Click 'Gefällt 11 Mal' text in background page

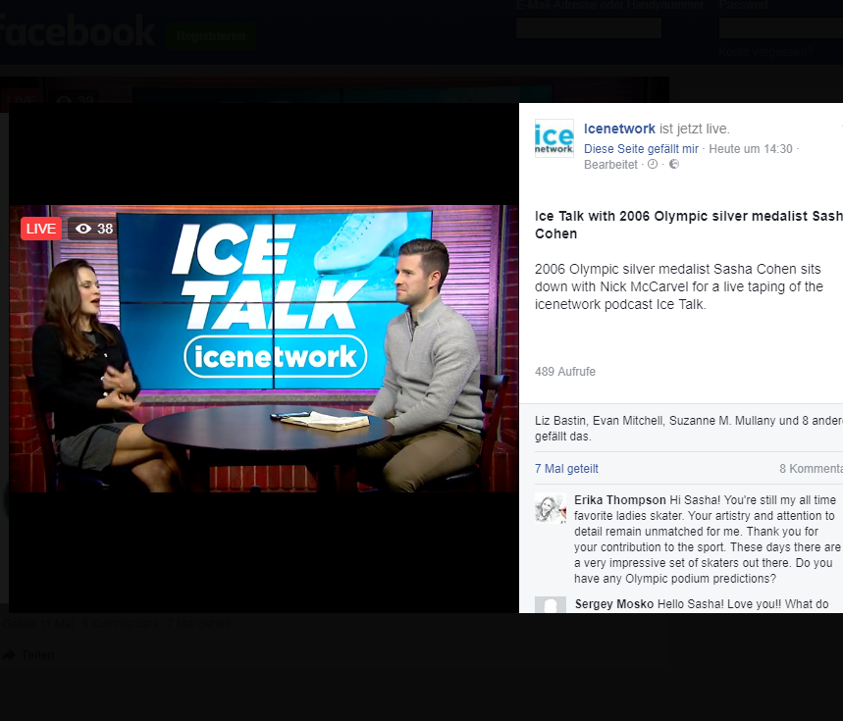tap(37, 624)
